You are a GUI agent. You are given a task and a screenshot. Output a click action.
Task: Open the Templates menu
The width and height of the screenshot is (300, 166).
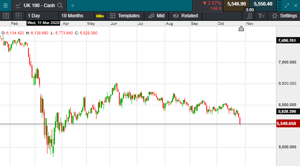(x=125, y=16)
